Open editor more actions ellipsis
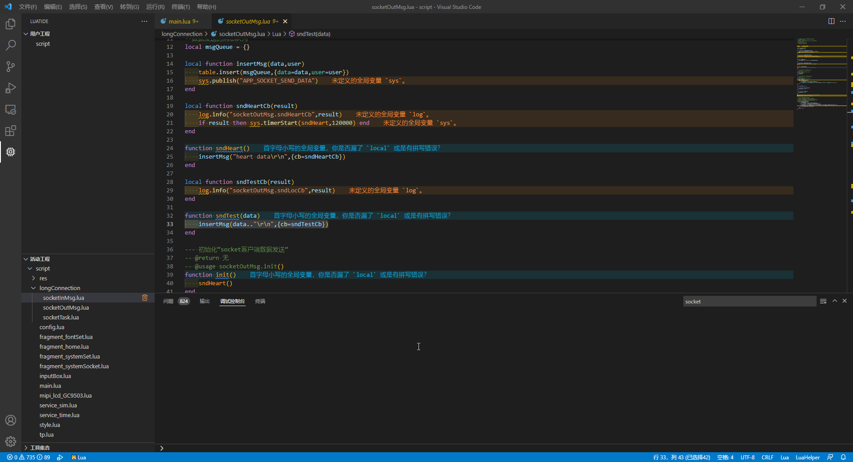 coord(843,21)
